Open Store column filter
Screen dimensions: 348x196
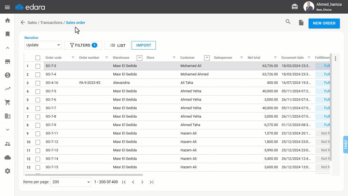click(174, 57)
